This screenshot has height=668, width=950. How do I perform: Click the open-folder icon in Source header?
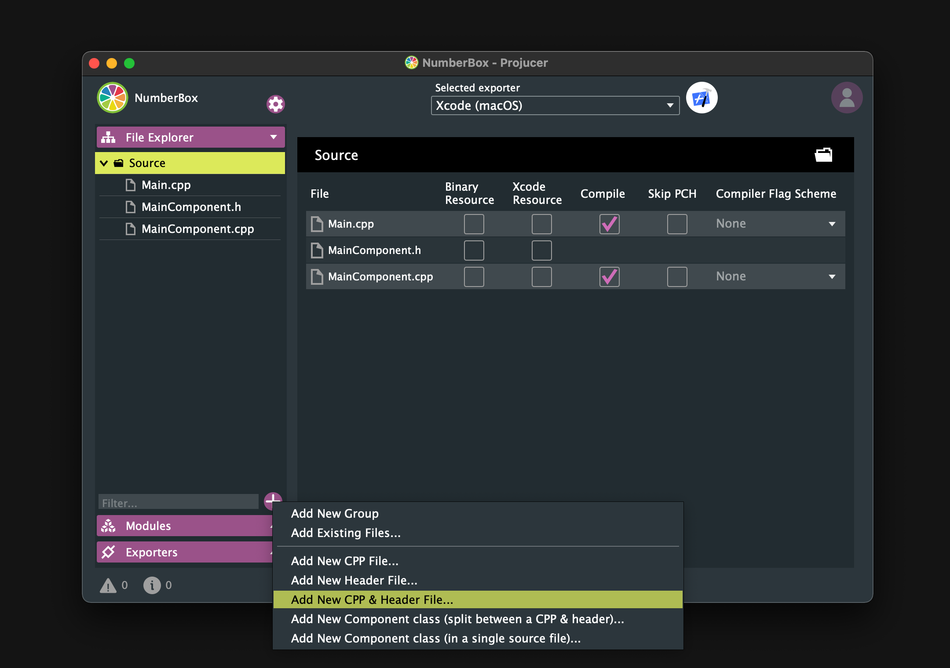[x=823, y=155]
